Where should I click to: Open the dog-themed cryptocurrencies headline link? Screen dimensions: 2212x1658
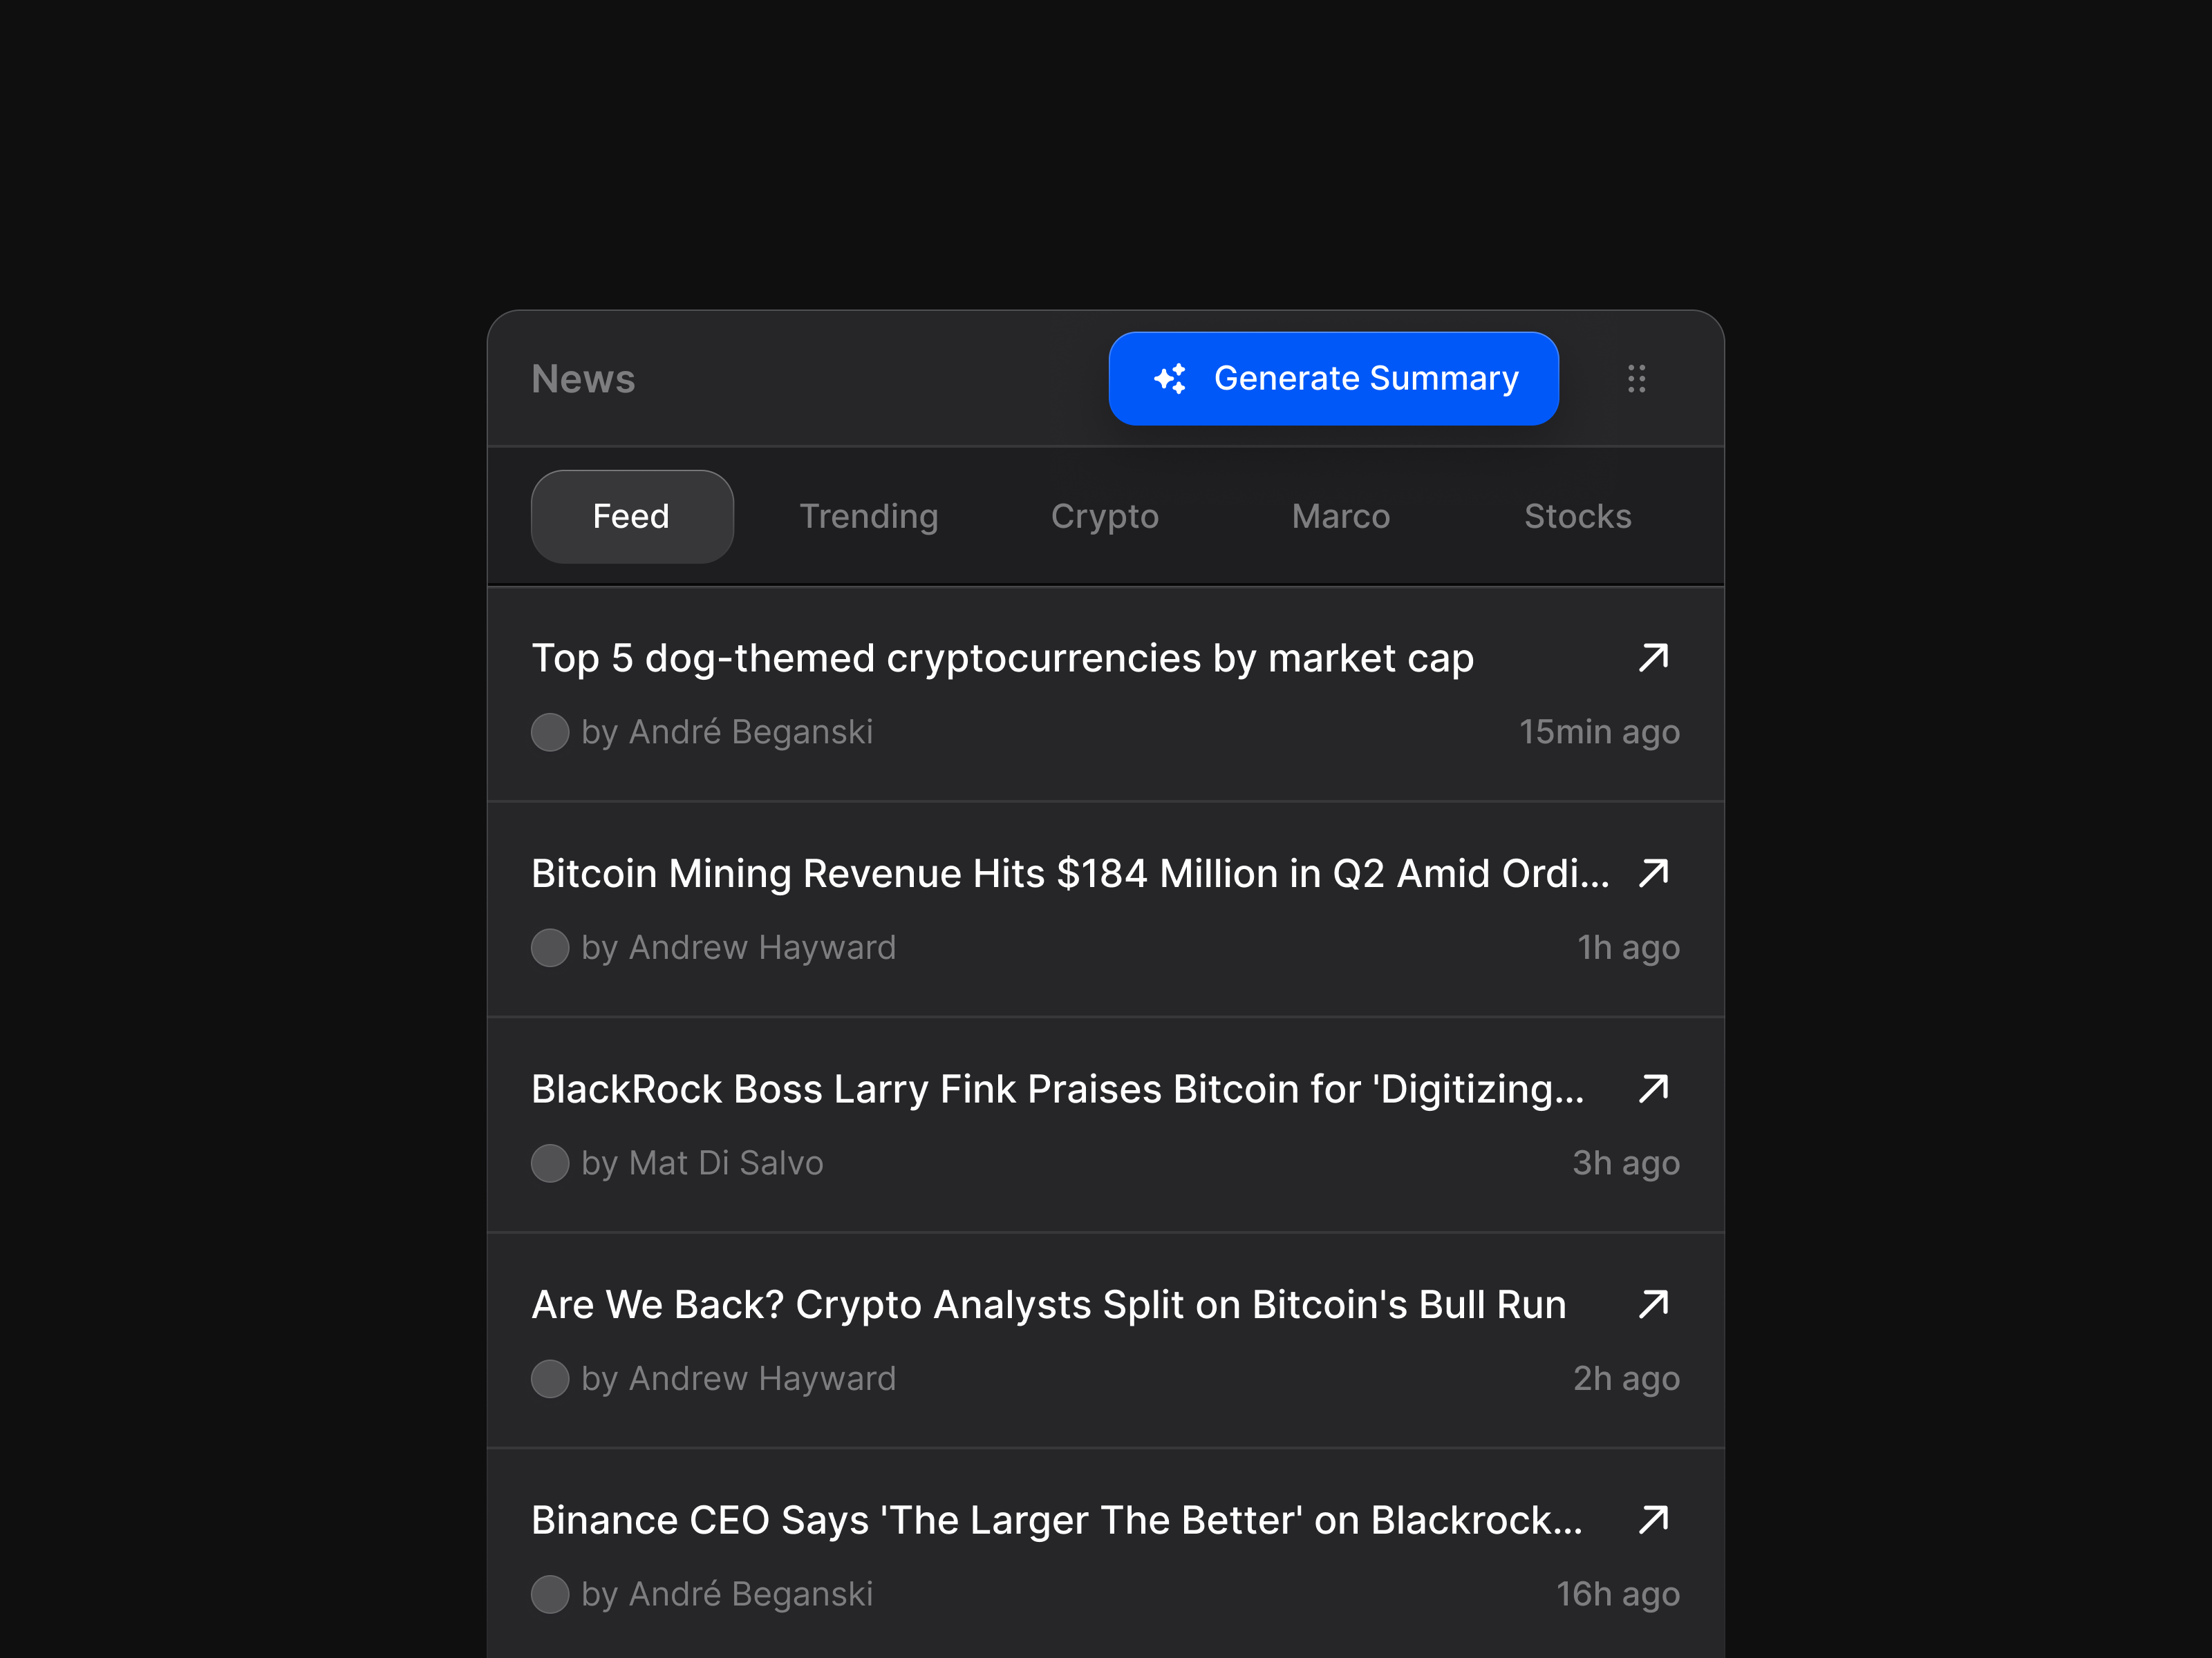(x=1002, y=658)
